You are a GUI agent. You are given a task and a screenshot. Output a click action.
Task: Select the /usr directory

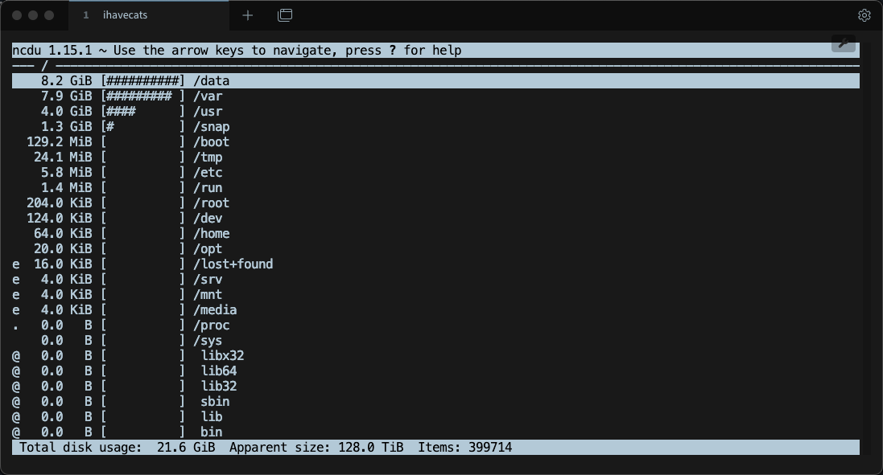pos(209,111)
